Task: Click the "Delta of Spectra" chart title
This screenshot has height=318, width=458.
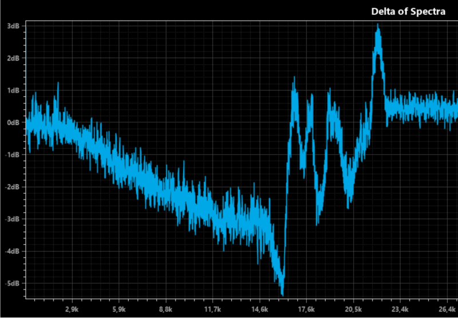Action: [408, 11]
